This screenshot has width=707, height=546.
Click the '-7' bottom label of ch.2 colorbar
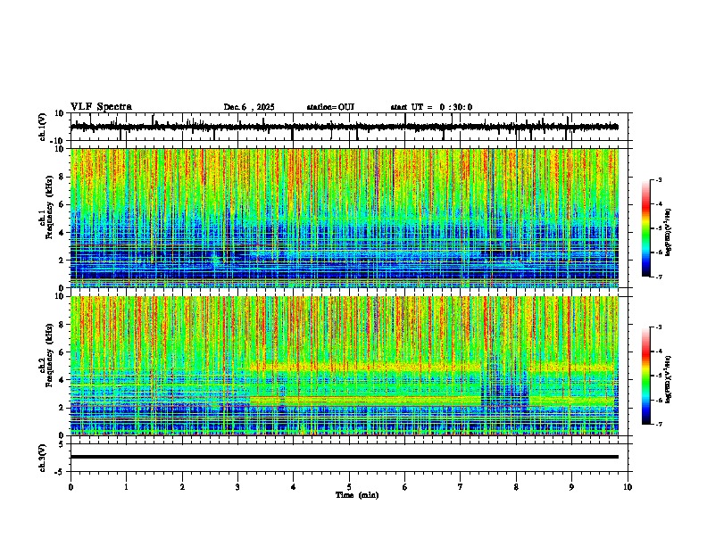pos(658,424)
